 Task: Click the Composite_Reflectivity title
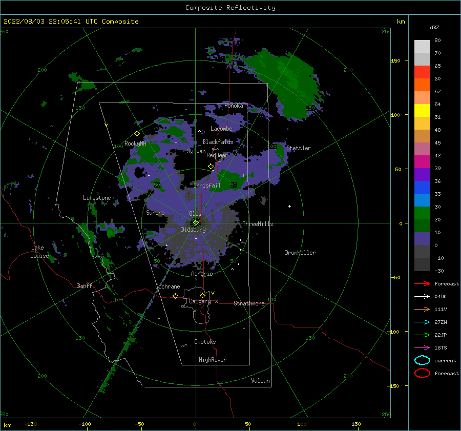point(230,8)
